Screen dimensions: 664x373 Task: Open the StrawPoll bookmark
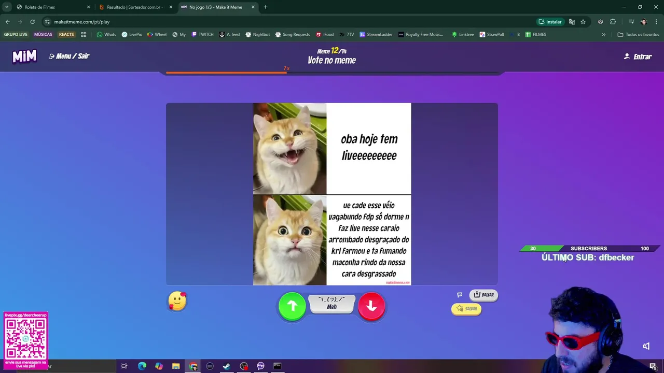pos(492,35)
